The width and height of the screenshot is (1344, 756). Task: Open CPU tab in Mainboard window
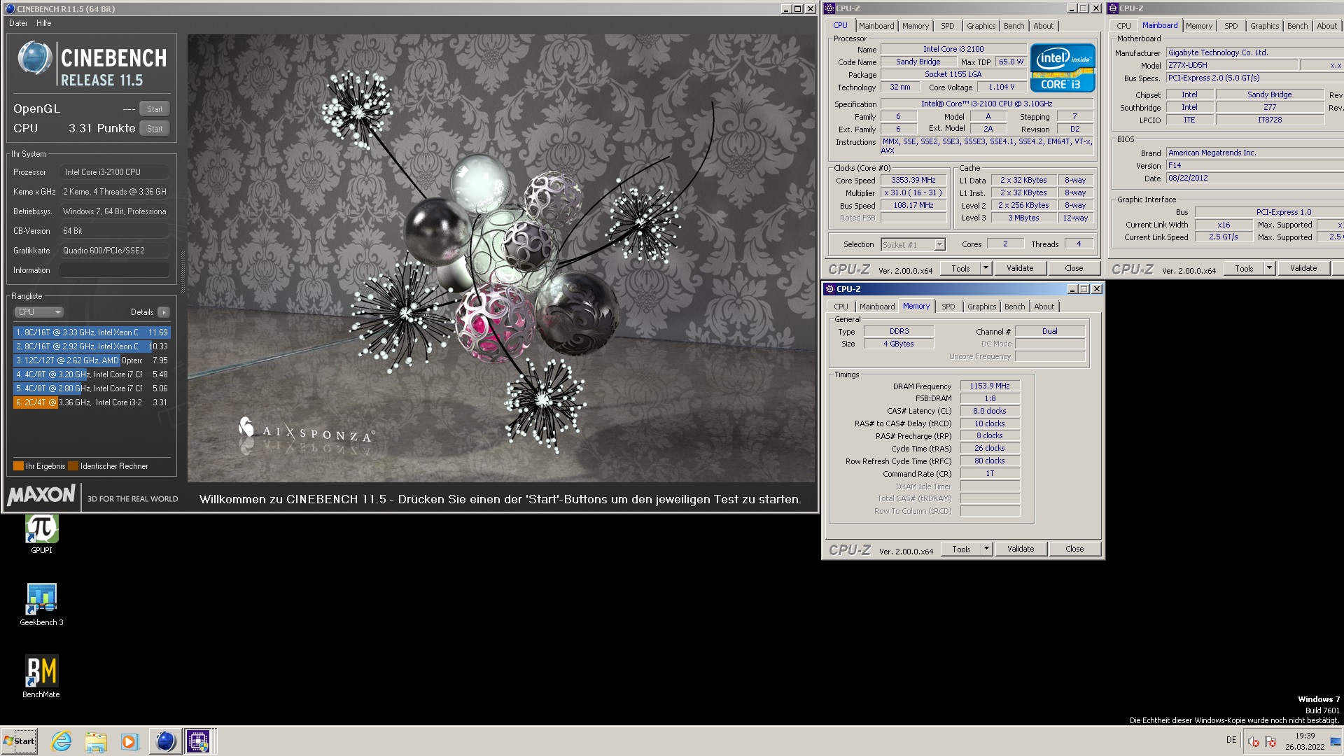[x=1123, y=26]
